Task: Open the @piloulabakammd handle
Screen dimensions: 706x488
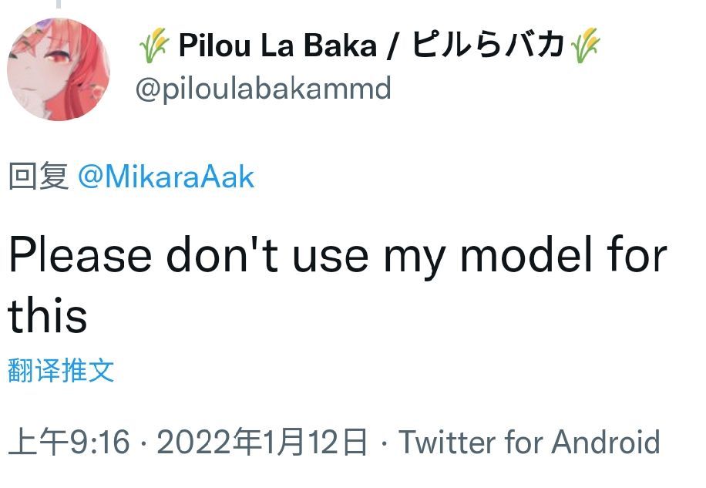Action: click(x=263, y=89)
